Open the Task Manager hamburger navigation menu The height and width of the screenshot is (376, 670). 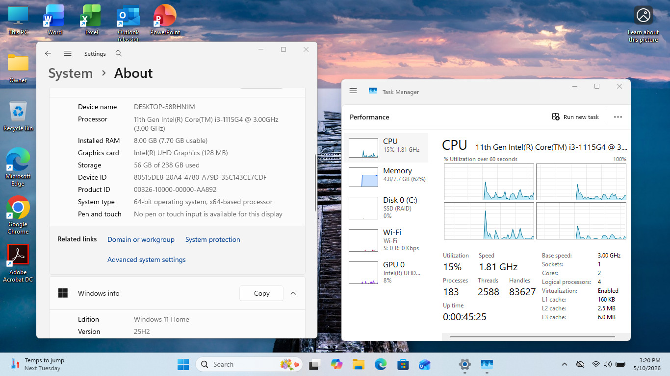[x=353, y=91]
